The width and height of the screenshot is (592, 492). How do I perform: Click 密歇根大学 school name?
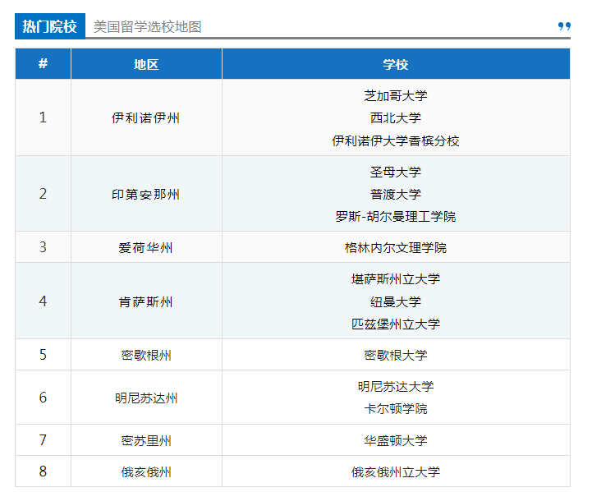click(x=396, y=355)
